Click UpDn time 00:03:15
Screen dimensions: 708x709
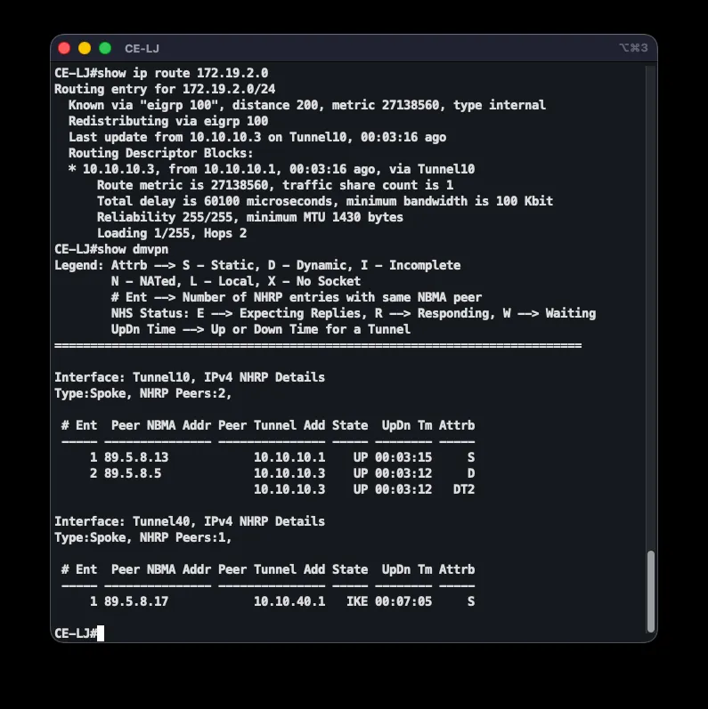pos(403,457)
